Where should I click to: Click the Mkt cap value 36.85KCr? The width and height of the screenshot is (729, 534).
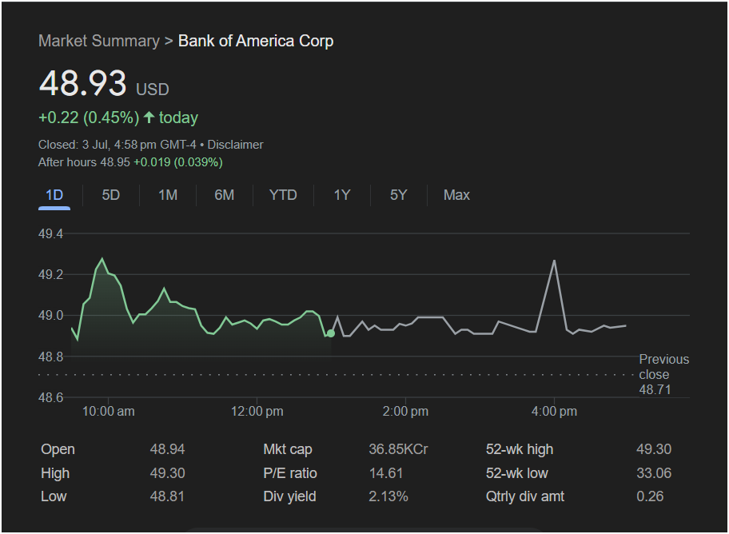398,449
